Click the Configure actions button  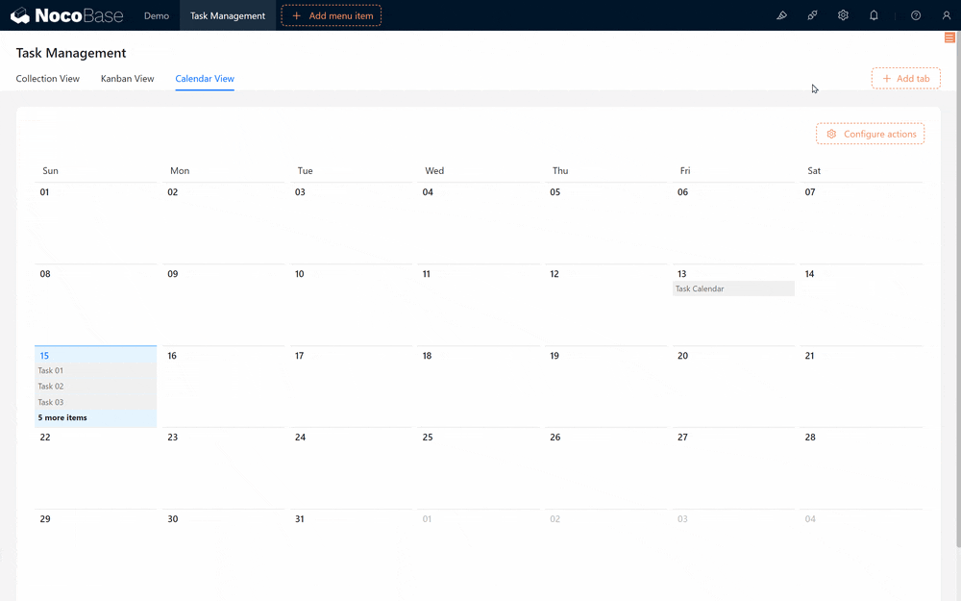pos(871,134)
